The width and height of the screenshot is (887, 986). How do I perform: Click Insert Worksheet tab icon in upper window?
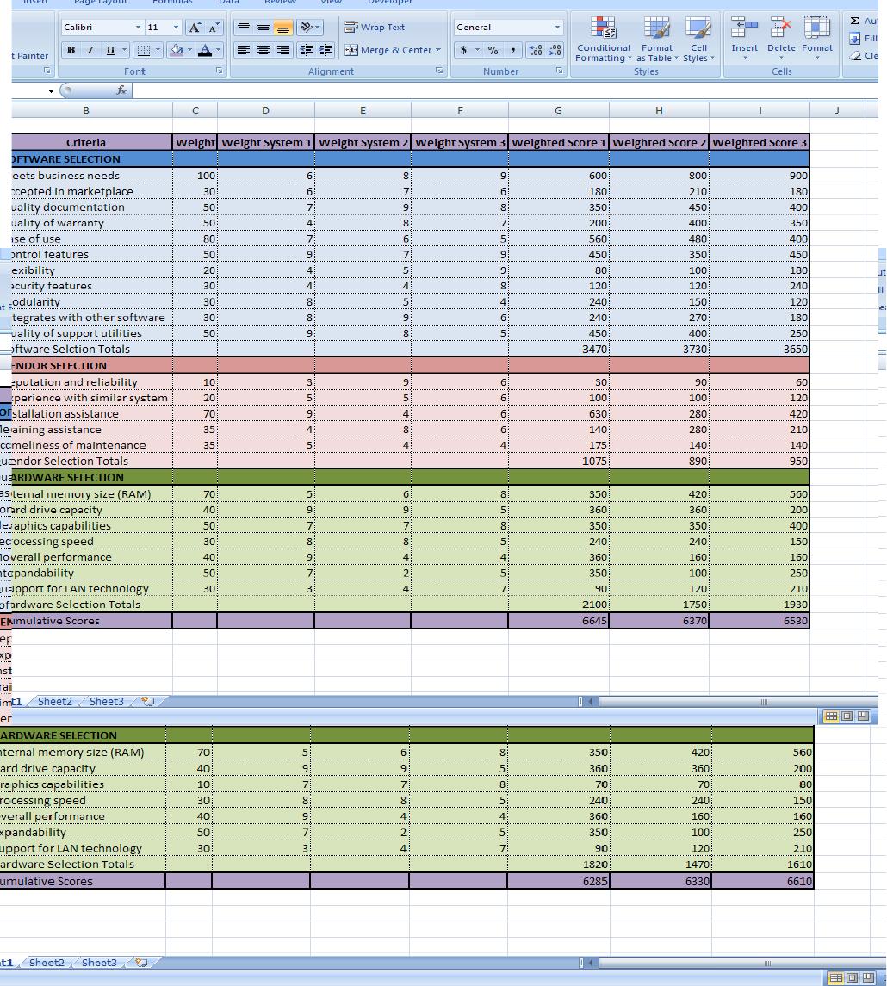[148, 701]
